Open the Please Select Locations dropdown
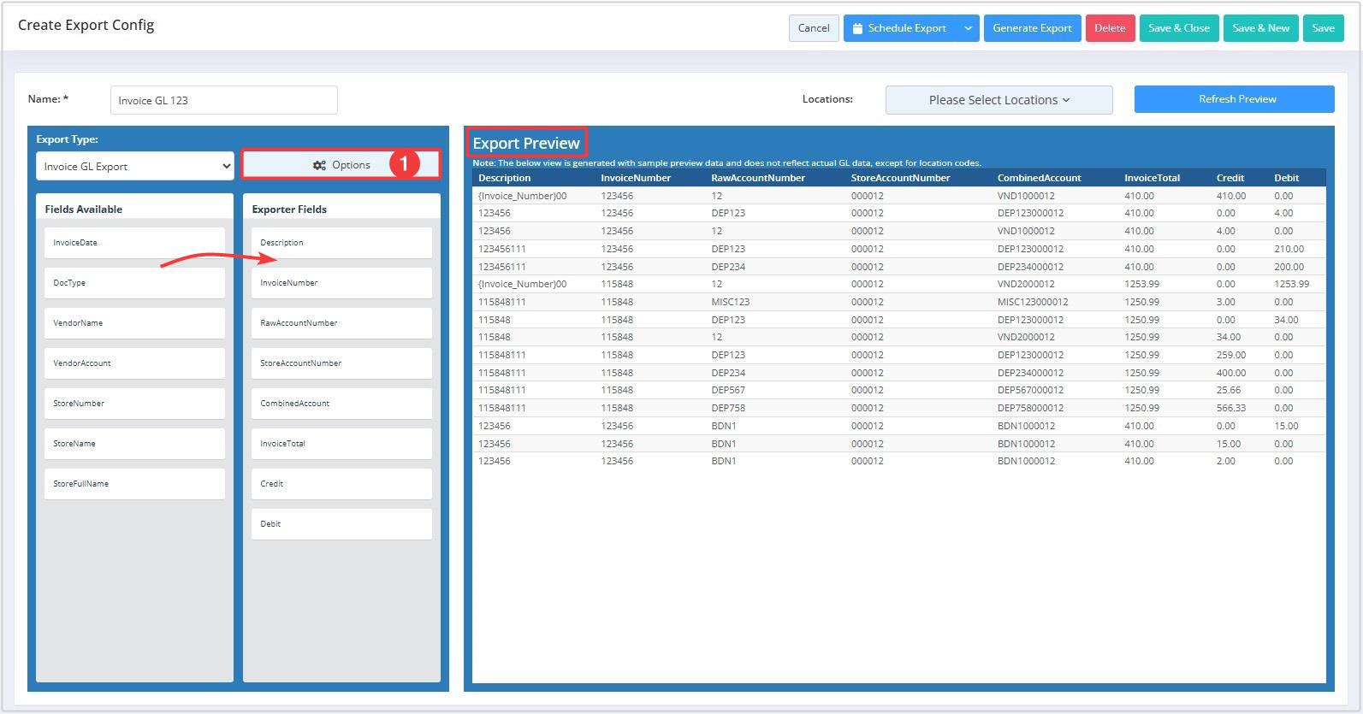 (999, 100)
